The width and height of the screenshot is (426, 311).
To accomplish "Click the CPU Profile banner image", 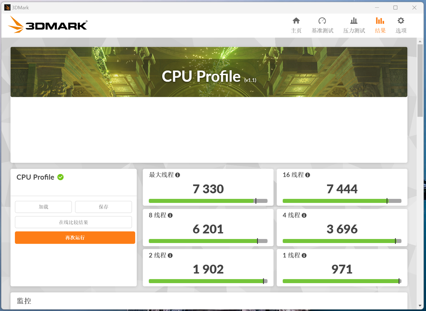I will coord(209,72).
